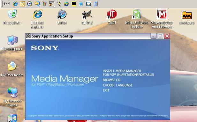The width and height of the screenshot is (197, 122).
Task: Close the Sony Application Setup window
Action: (167, 36)
